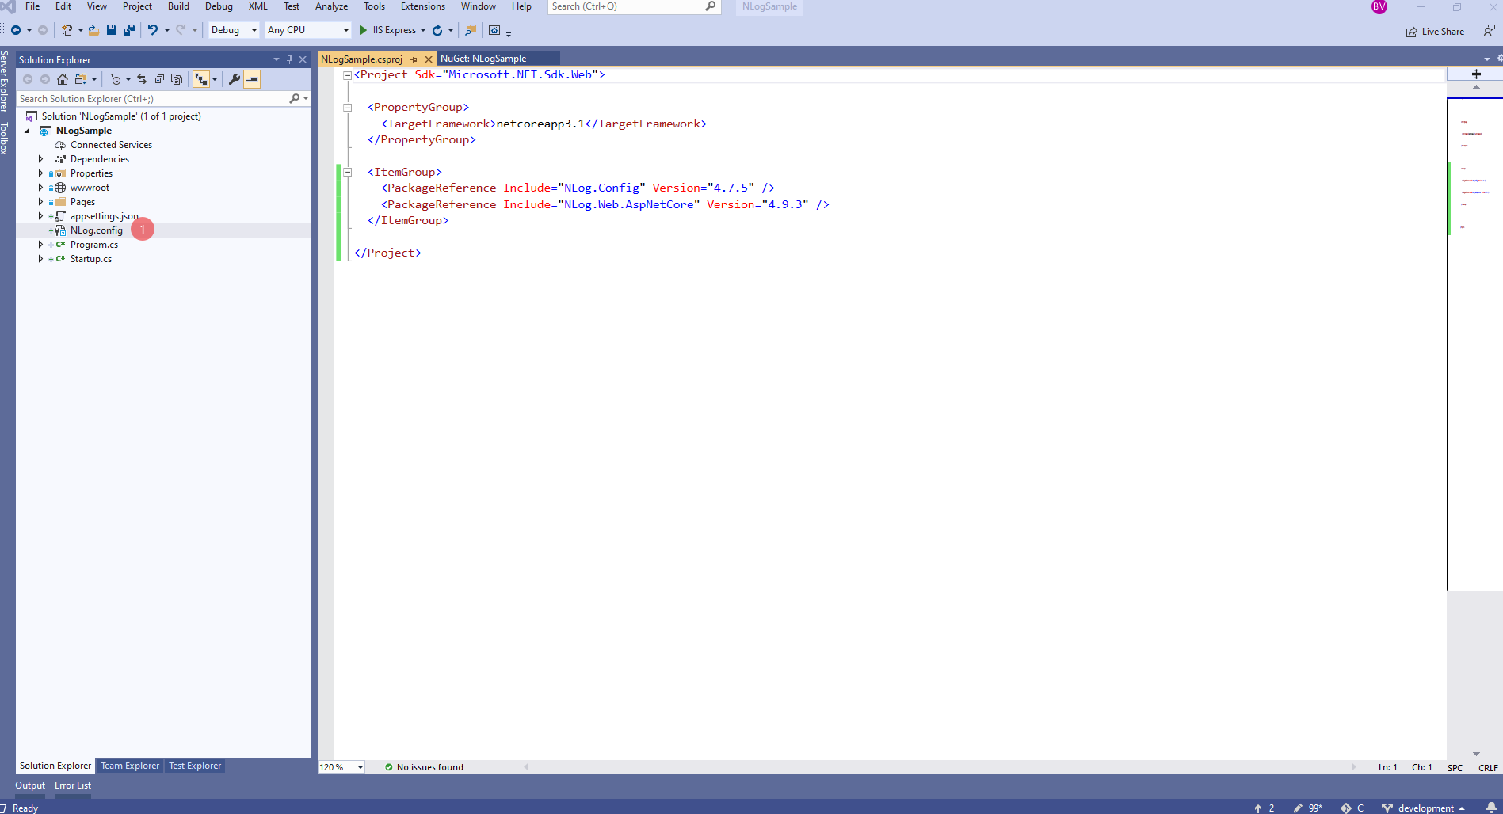Image resolution: width=1503 pixels, height=814 pixels.
Task: Click the Pending Changes Filter clock icon
Action: [x=116, y=79]
